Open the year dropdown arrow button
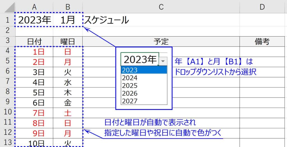Screen dimensions: 287x147 (x=163, y=61)
